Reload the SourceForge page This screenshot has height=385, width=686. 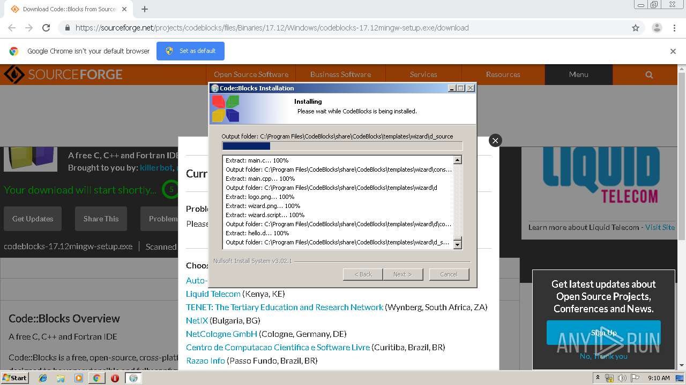[46, 28]
